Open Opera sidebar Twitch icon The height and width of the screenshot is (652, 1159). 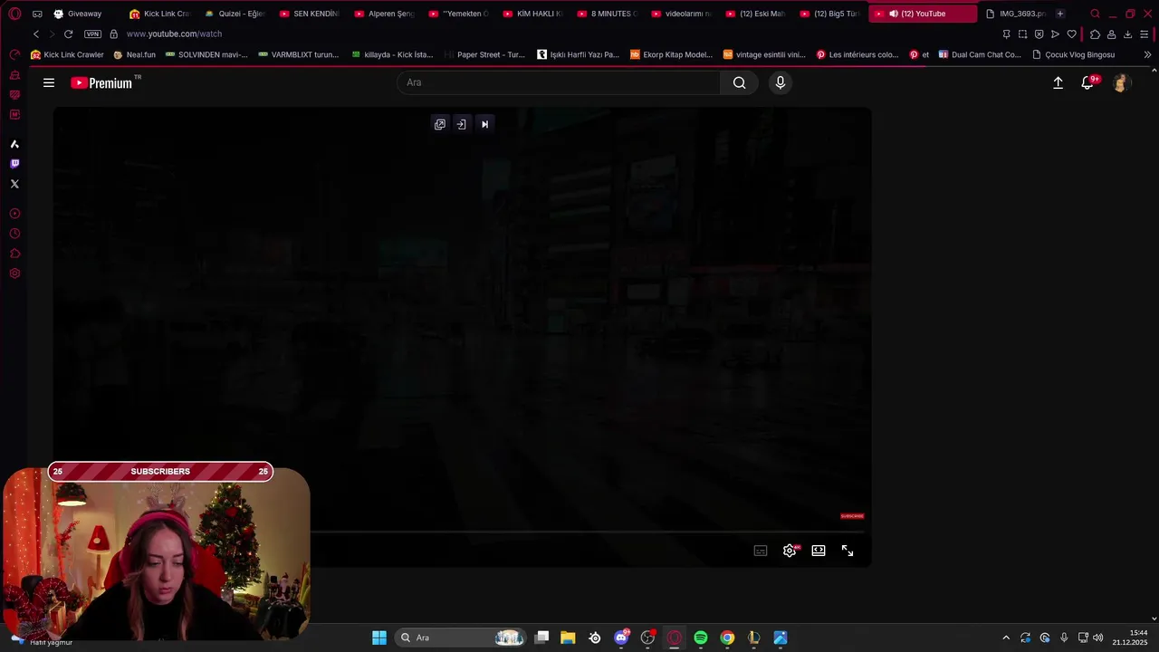click(14, 164)
